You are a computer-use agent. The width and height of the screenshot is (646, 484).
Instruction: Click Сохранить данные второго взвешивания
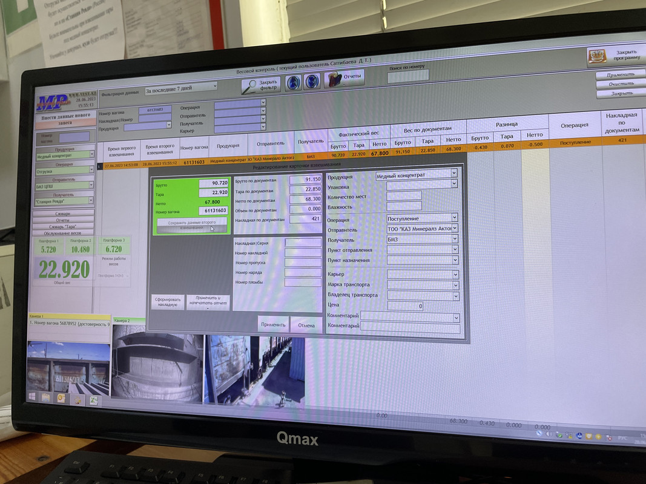pos(192,224)
